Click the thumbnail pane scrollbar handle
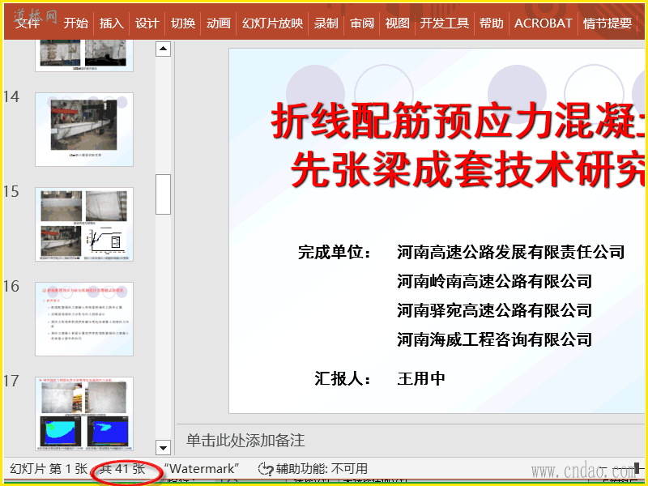This screenshot has height=486, width=648. pos(164,194)
